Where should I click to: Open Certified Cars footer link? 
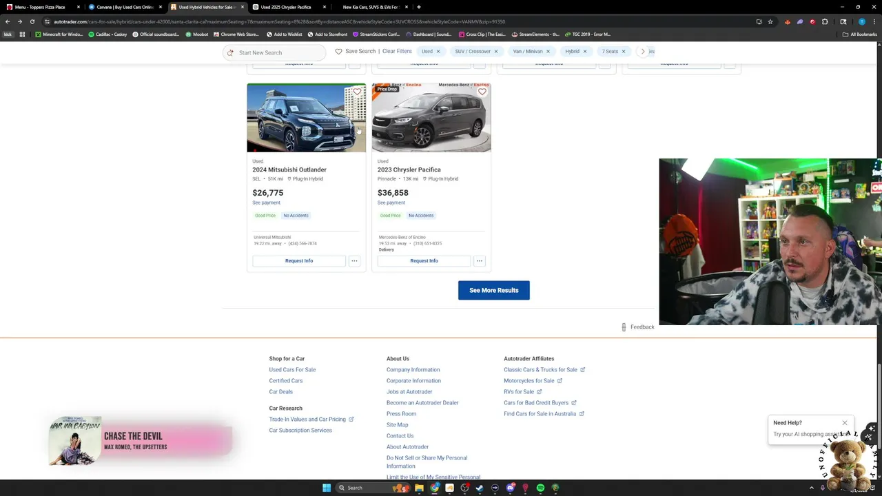pos(286,381)
